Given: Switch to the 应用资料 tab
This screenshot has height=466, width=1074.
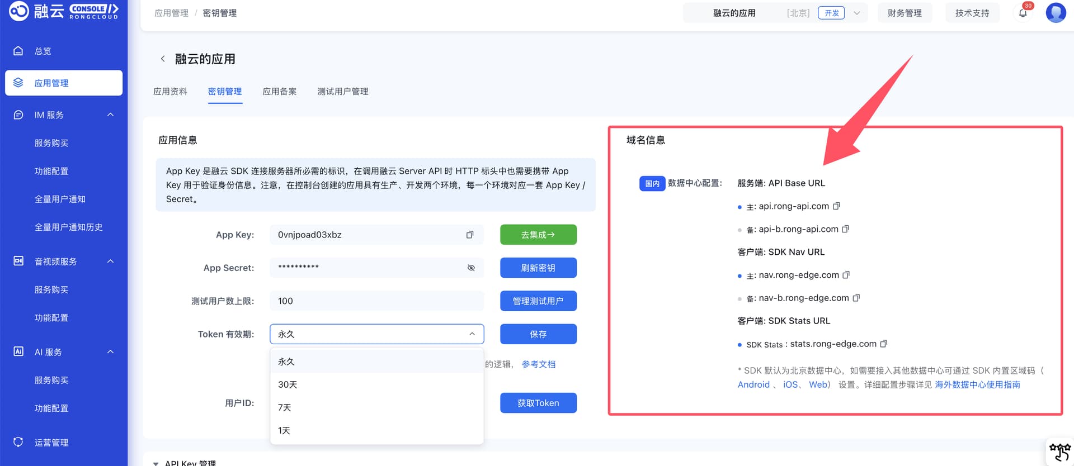Looking at the screenshot, I should point(170,92).
